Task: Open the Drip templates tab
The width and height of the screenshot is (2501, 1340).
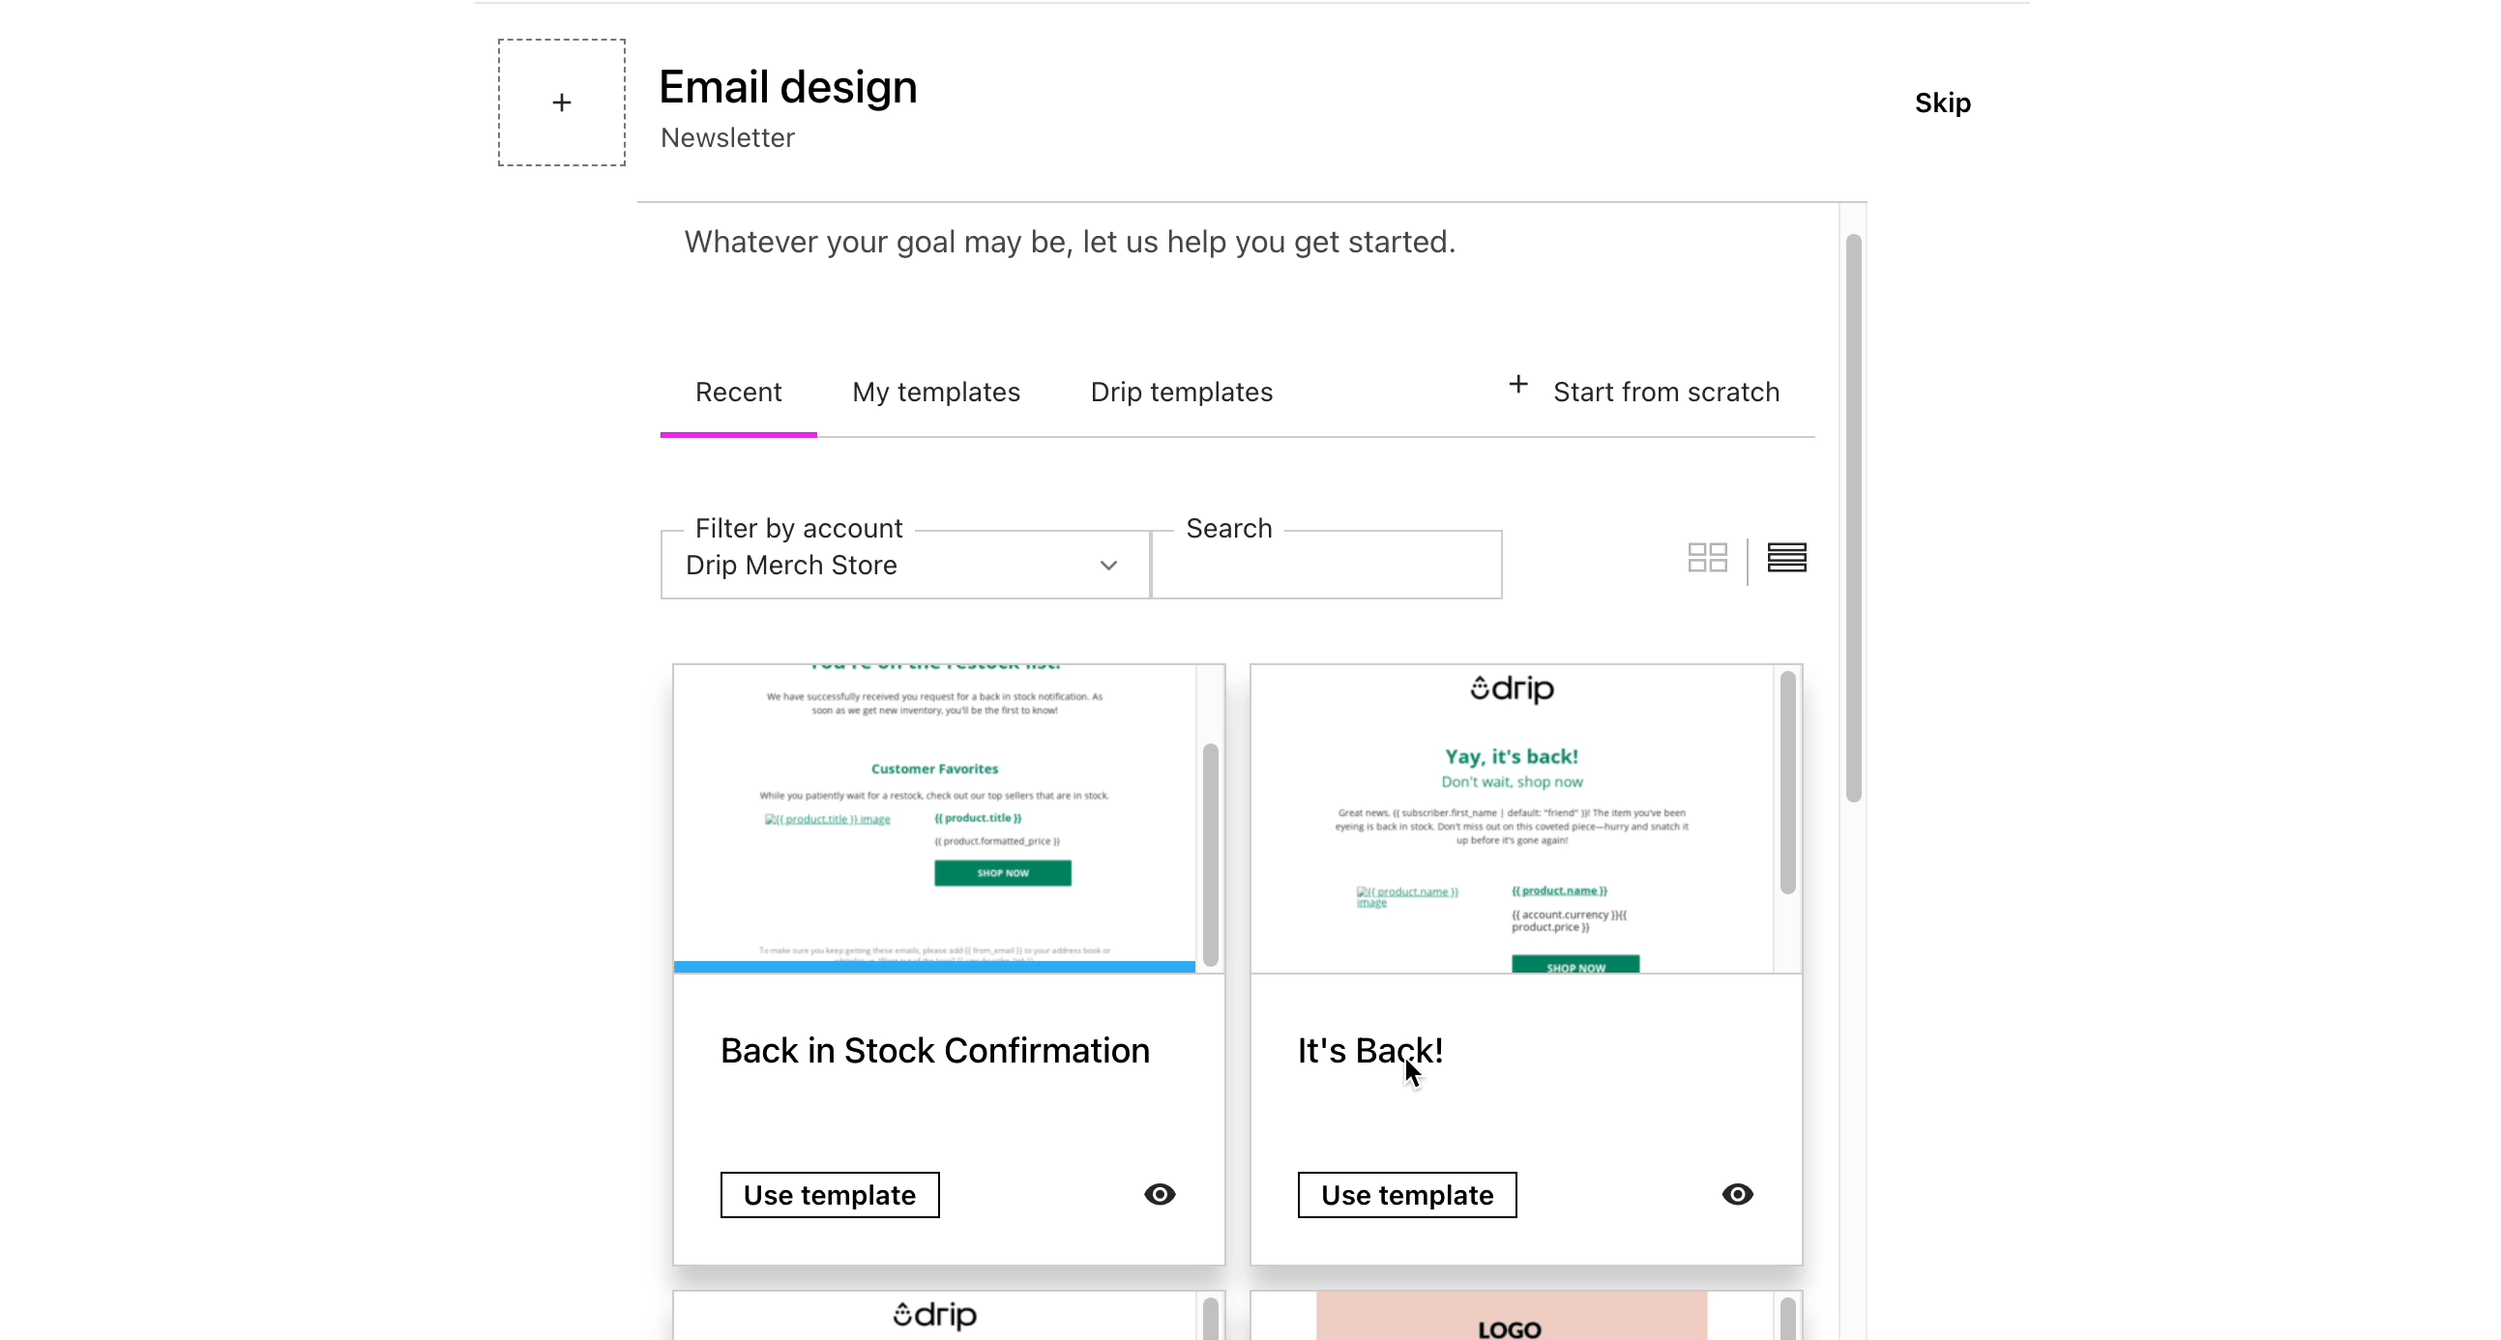Action: (1181, 392)
